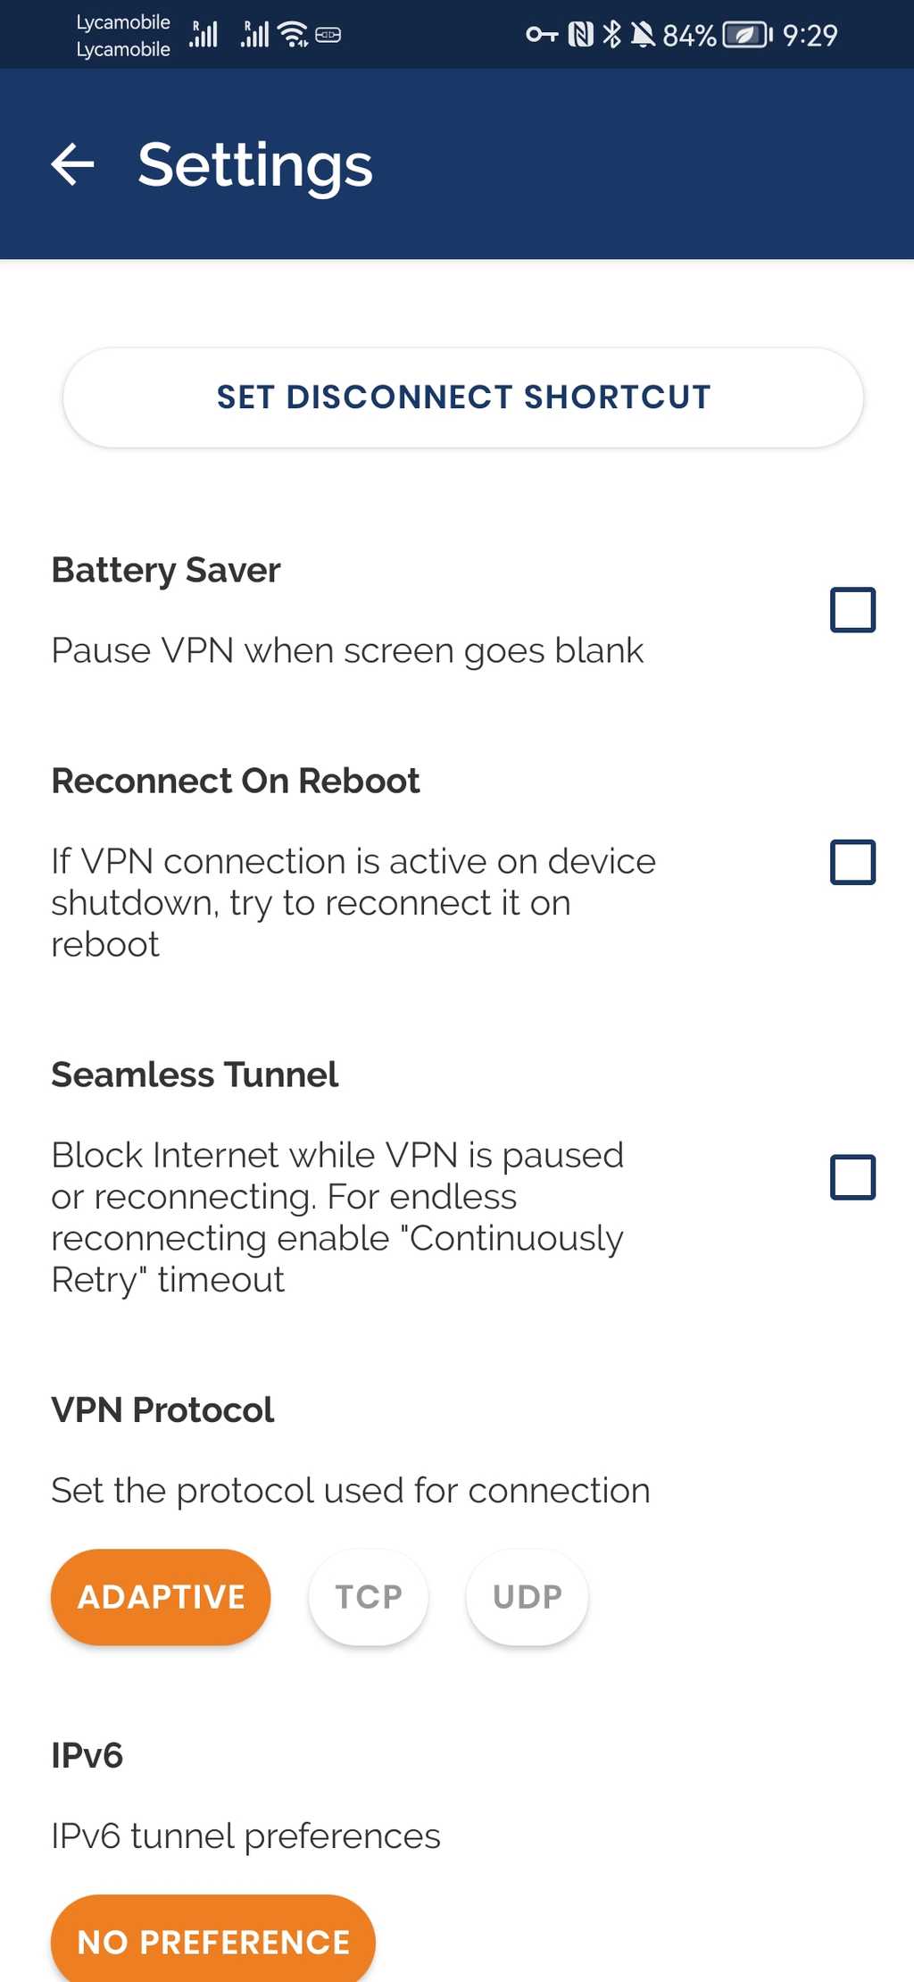The height and width of the screenshot is (1982, 914).
Task: Open the IPv6 NO PREFERENCE selector
Action: (213, 1941)
